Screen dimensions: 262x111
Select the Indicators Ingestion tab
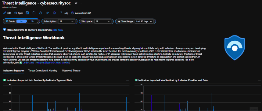[13, 71]
